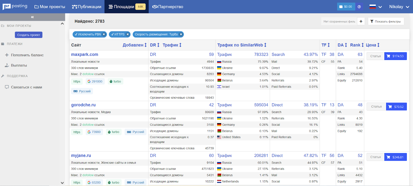413x186 pixels.
Task: Click the $0.00 balance wallet button
Action: (346, 7)
